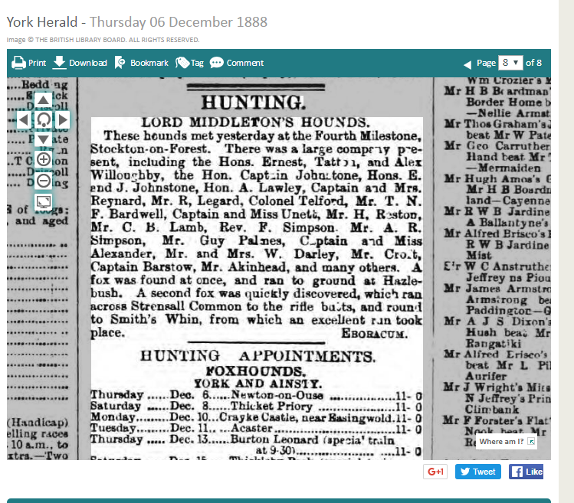
Task: Click the highlighted Hunting article text
Action: [x=257, y=230]
